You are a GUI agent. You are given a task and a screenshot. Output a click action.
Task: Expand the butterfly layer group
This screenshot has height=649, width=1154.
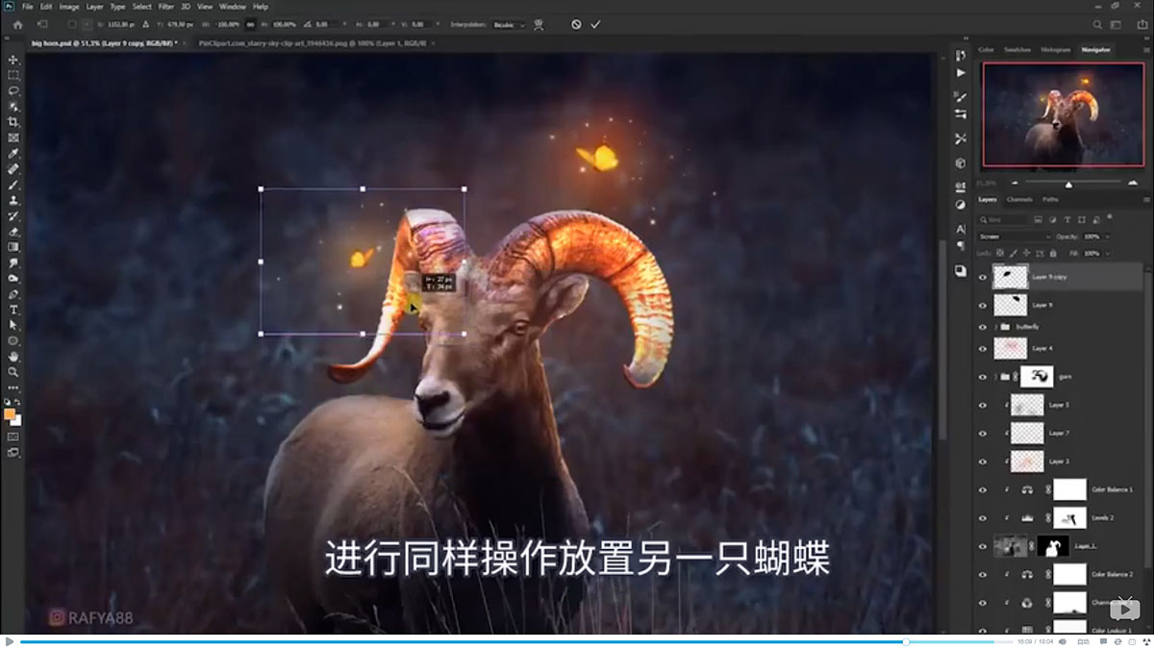[994, 327]
